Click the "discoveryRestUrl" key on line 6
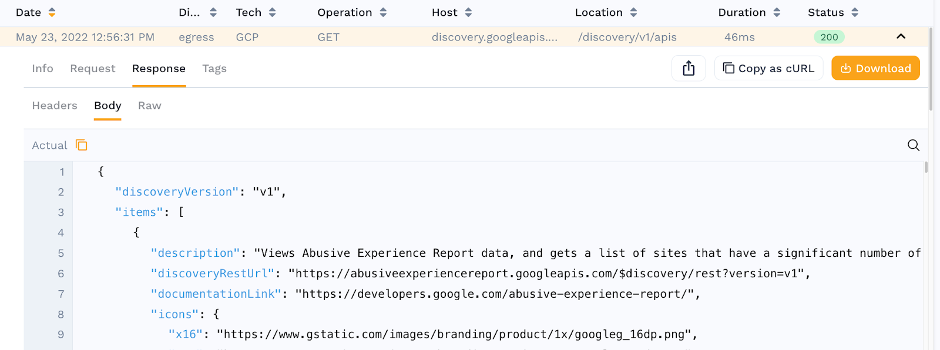This screenshot has width=940, height=350. 213,273
